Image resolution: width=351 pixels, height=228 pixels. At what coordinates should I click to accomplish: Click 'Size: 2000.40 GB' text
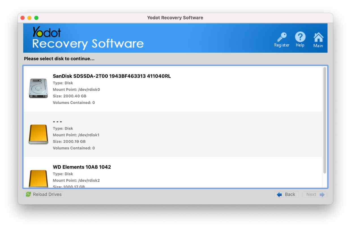pyautogui.click(x=70, y=96)
